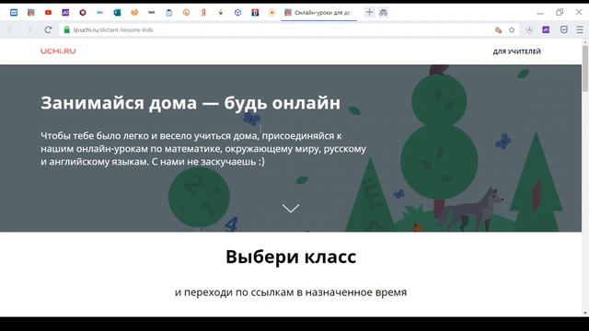Reload the current page
The width and height of the screenshot is (589, 331).
[48, 29]
